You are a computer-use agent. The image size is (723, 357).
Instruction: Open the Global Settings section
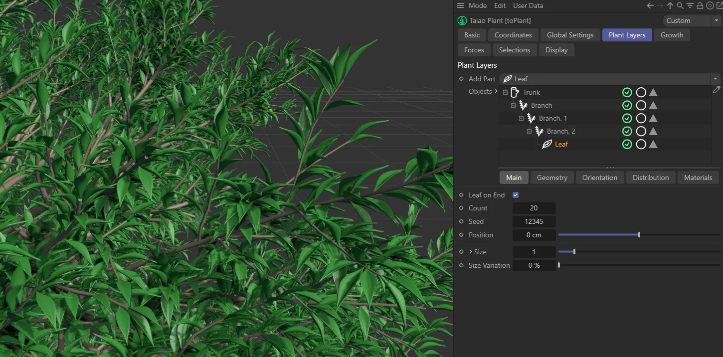(x=570, y=35)
